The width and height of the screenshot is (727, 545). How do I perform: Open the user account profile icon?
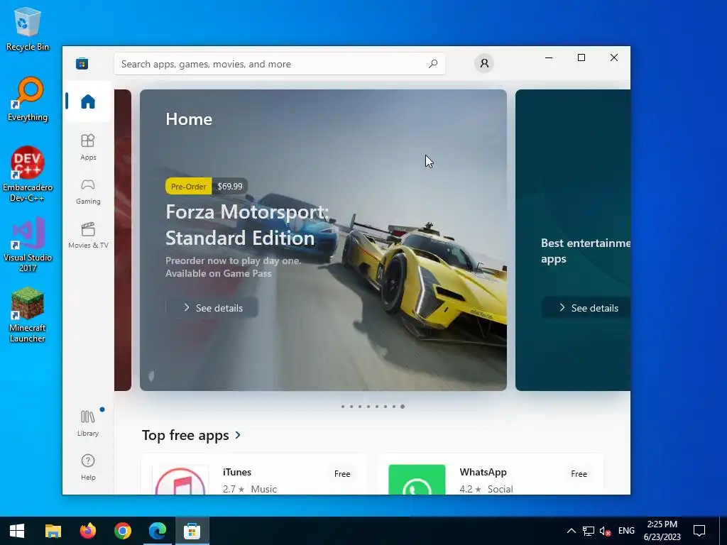484,63
